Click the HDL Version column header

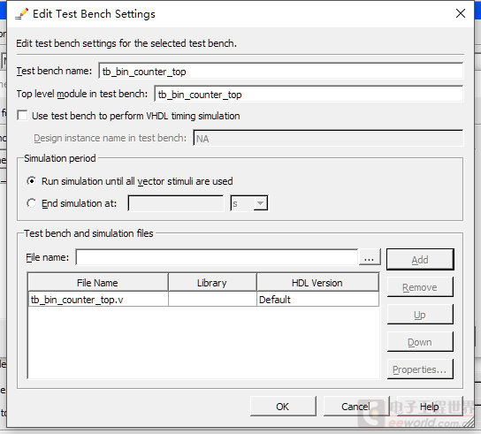click(317, 283)
